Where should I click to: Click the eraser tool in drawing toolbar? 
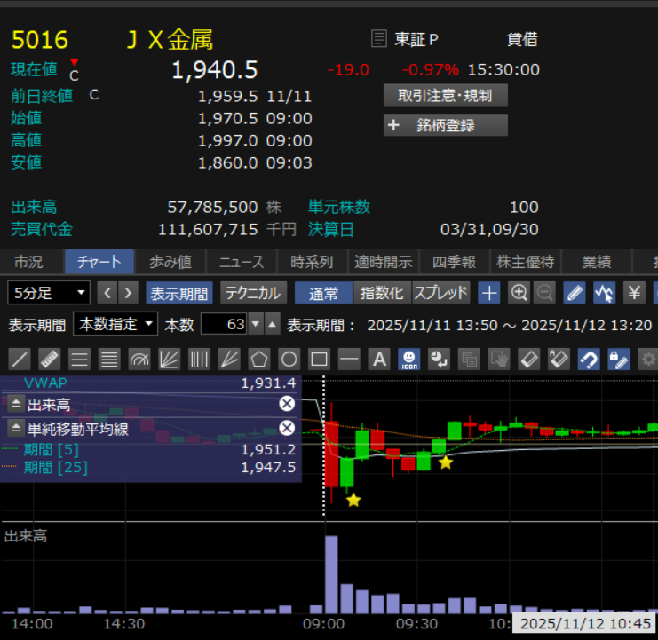(x=528, y=360)
